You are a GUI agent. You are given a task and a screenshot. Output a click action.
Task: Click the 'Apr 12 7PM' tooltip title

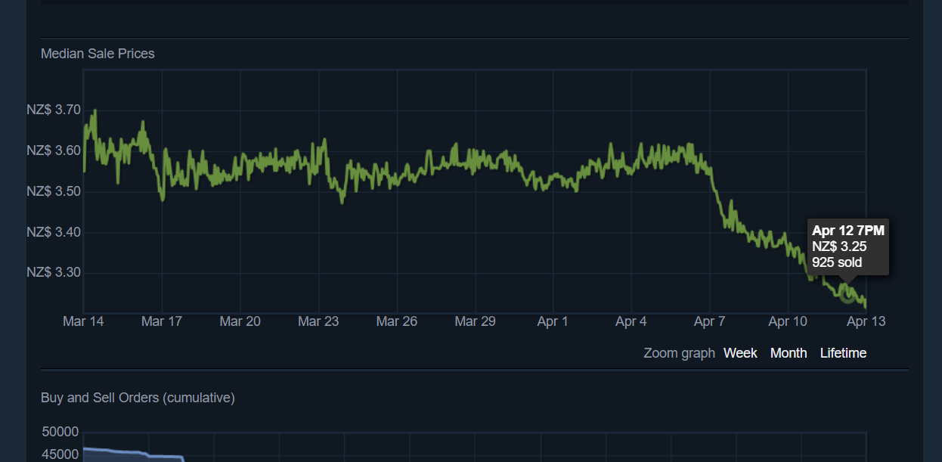pyautogui.click(x=848, y=231)
